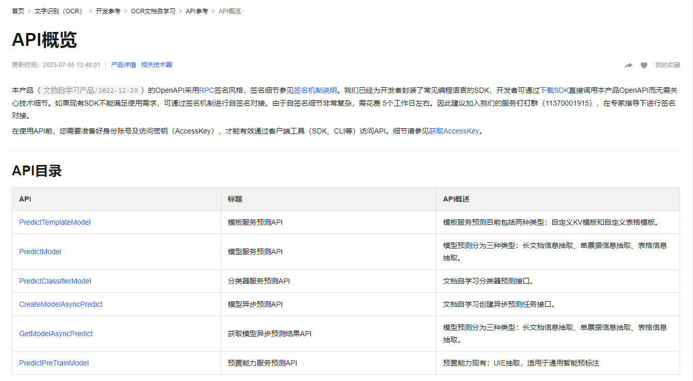Open PredictClassifierModel API link
The width and height of the screenshot is (693, 381).
tap(55, 281)
